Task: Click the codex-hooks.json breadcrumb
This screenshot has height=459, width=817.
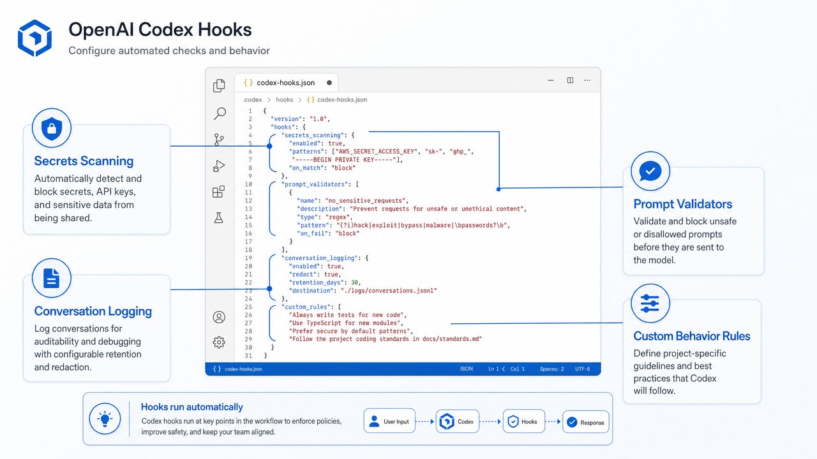Action: point(337,100)
